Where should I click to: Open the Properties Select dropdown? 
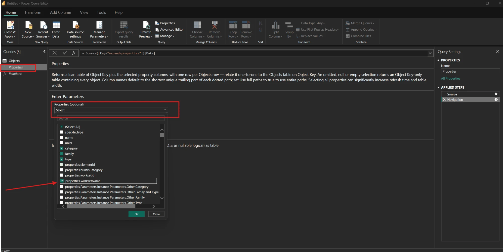(x=111, y=110)
